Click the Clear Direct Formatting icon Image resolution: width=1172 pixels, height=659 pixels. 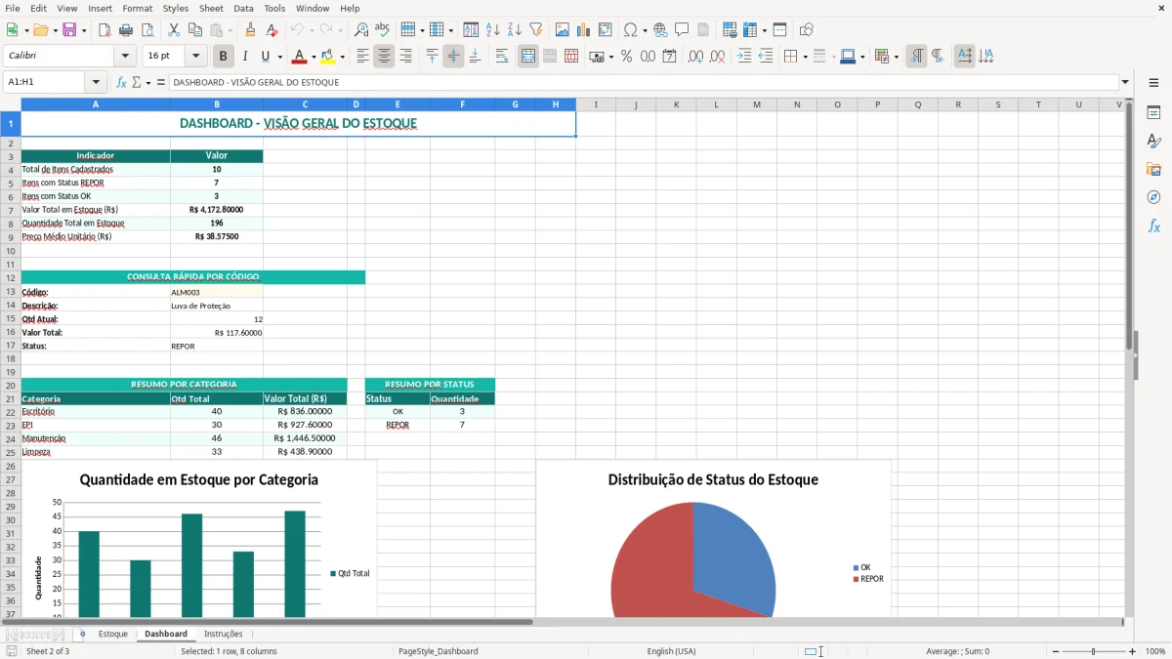click(272, 30)
